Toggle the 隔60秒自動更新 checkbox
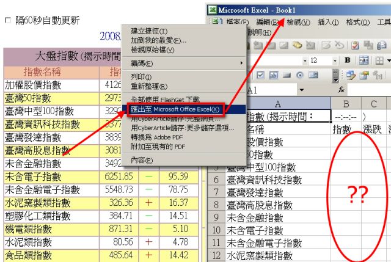The width and height of the screenshot is (391, 262). [x=8, y=20]
